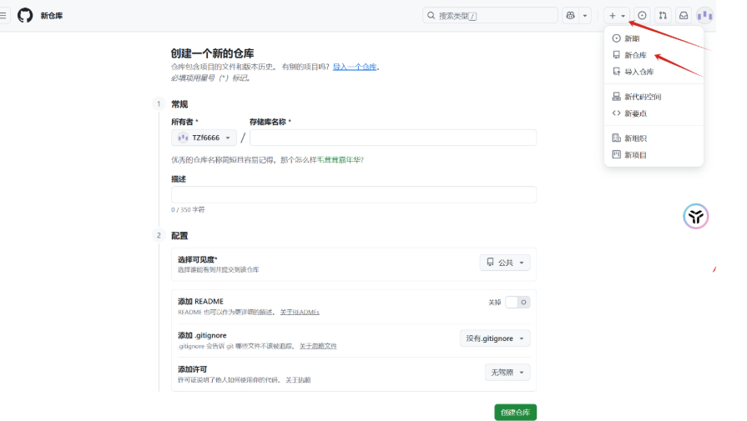Screen dimensions: 747x421
Task: Toggle the Add README switch
Action: click(x=517, y=302)
